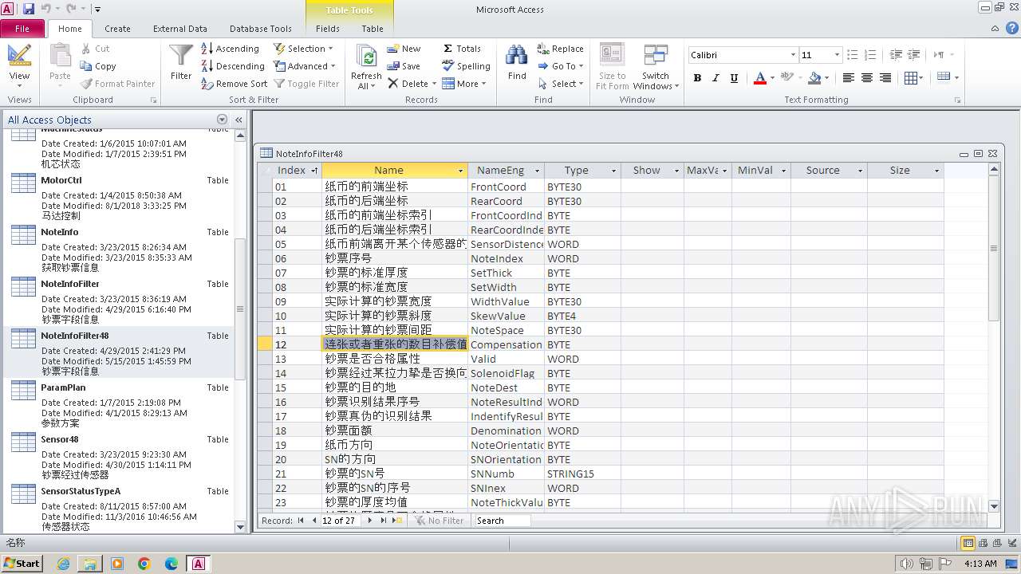This screenshot has height=574, width=1021.
Task: Click the No Filter indicator
Action: tap(439, 521)
